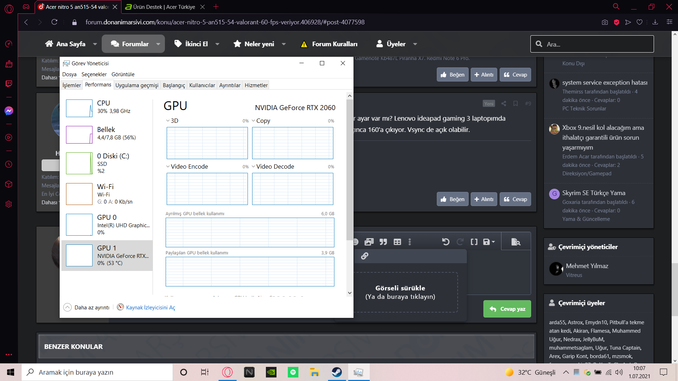Click Alıntı button on post #9
Screen dimensions: 678x381
[484, 199]
